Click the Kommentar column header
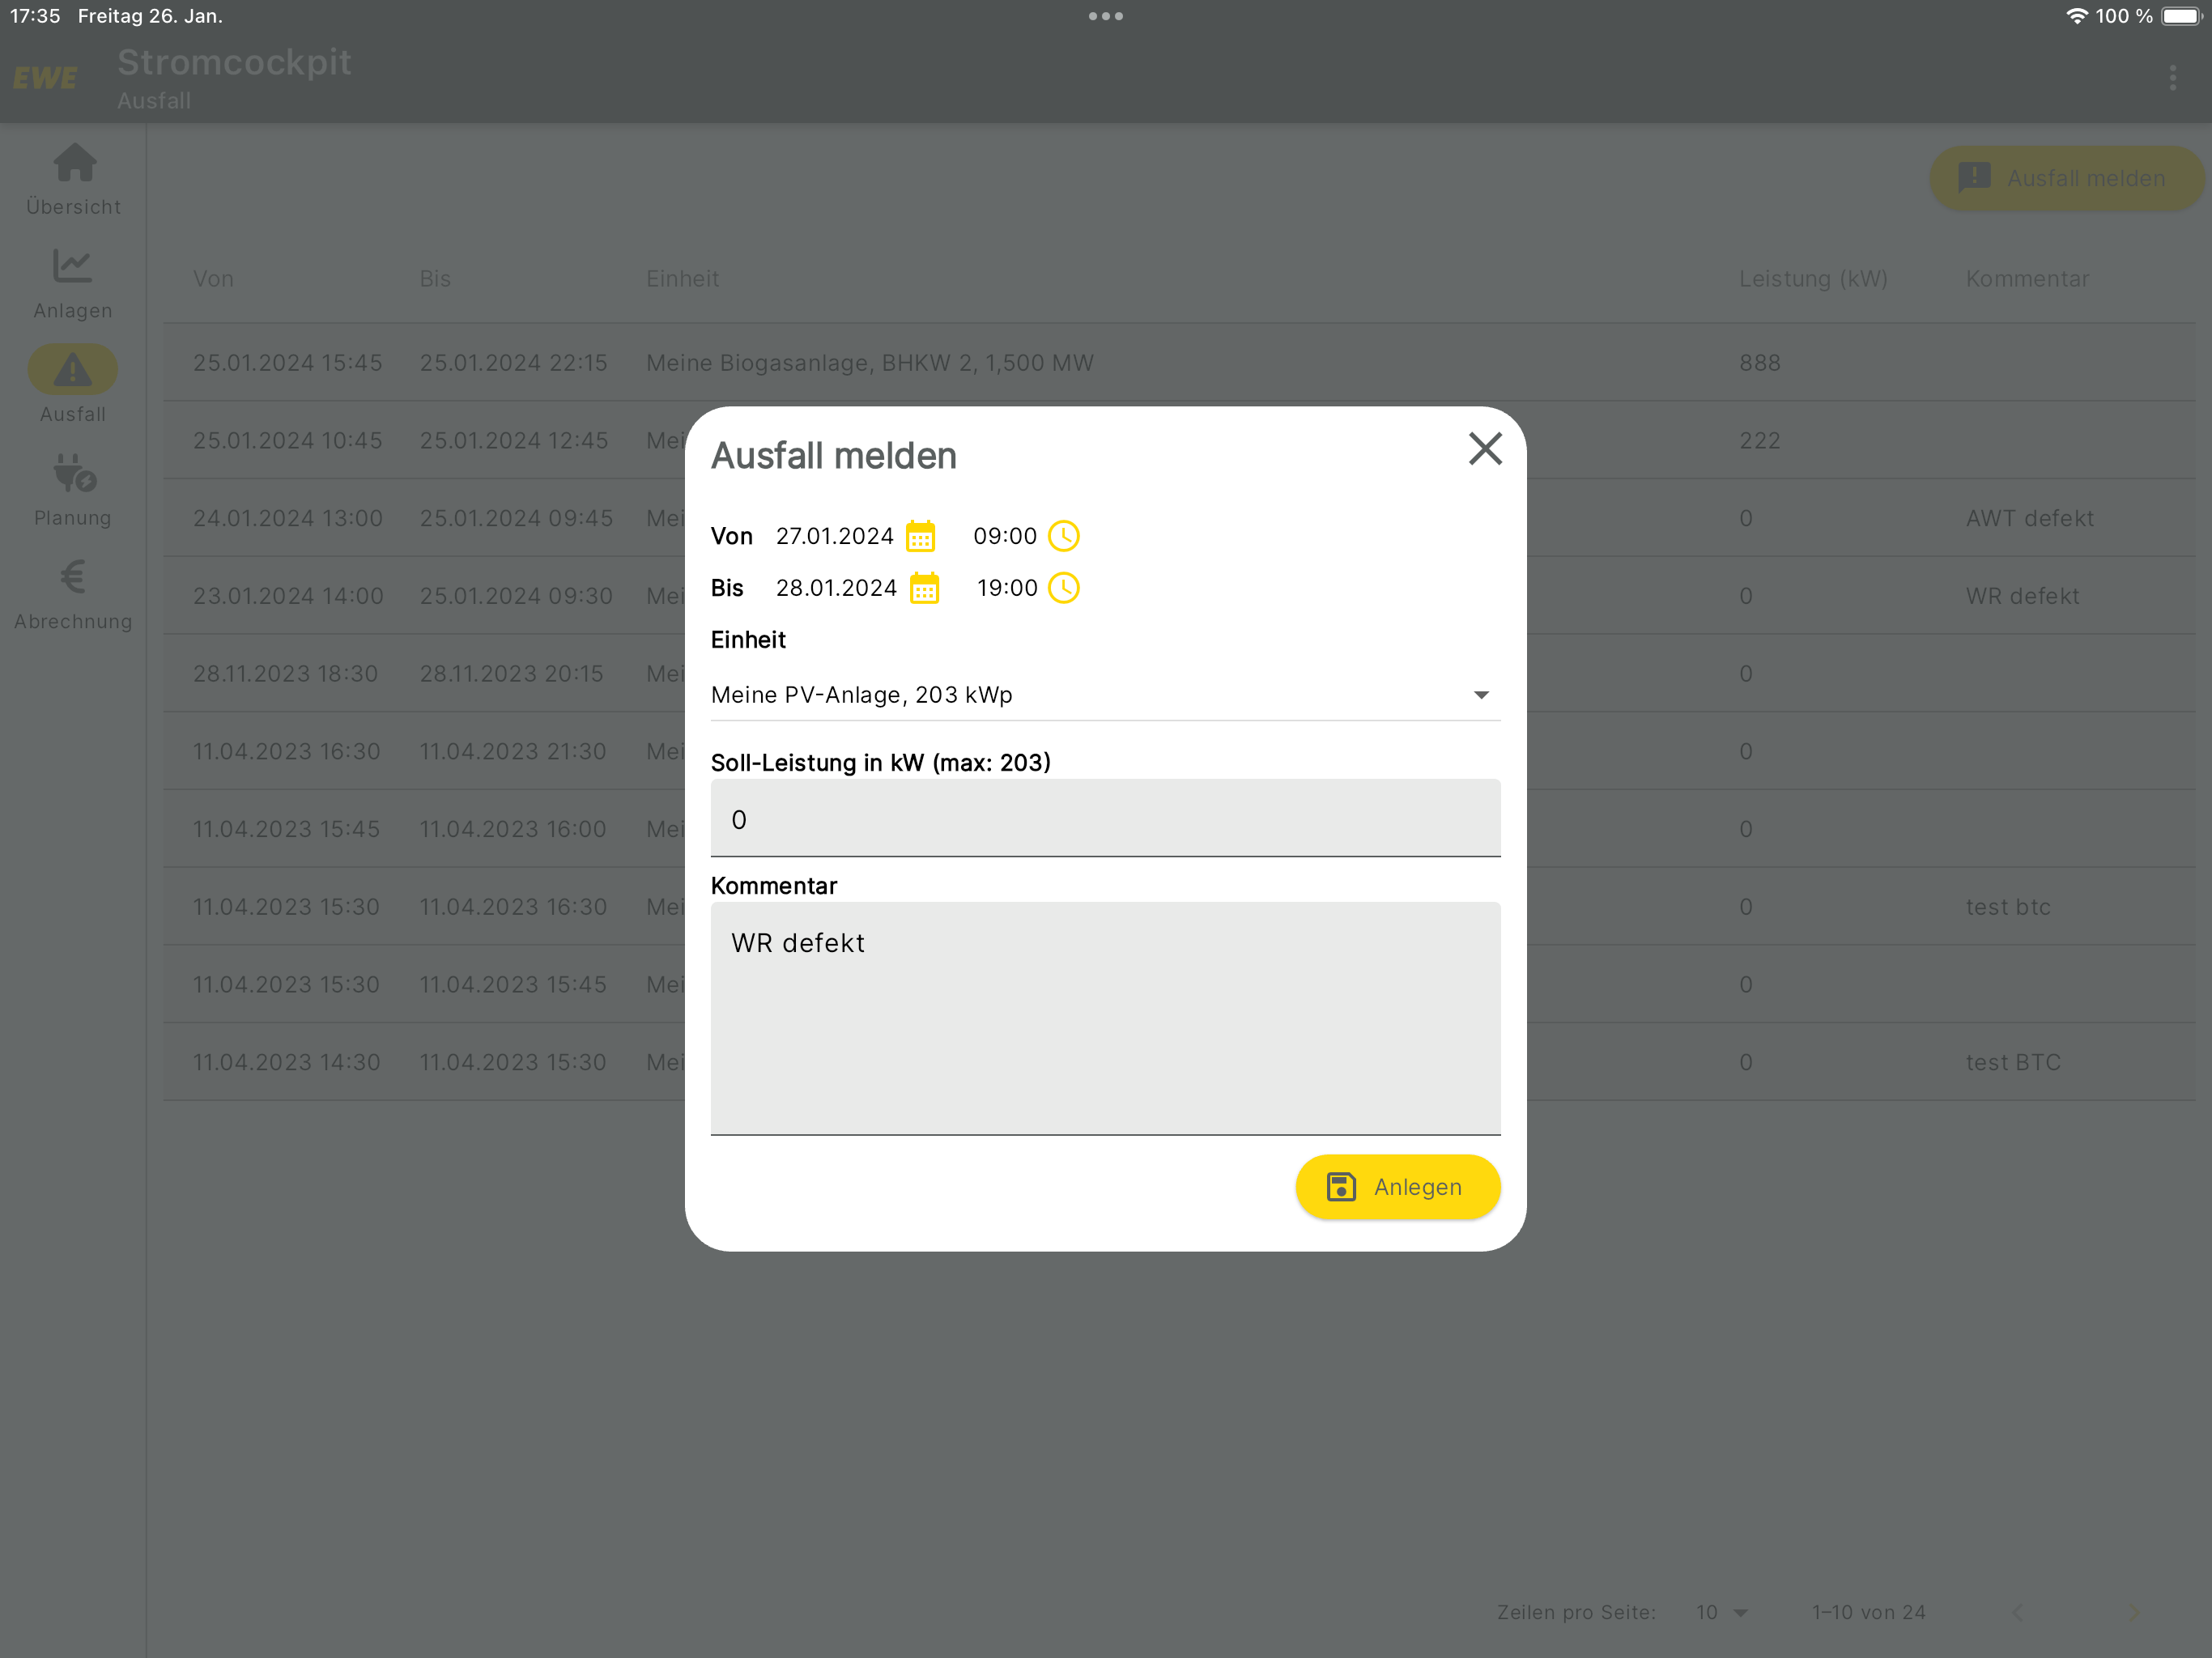2212x1658 pixels. (2027, 279)
